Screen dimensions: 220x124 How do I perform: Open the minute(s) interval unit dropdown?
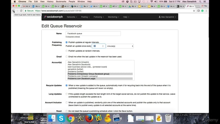[x=120, y=46]
